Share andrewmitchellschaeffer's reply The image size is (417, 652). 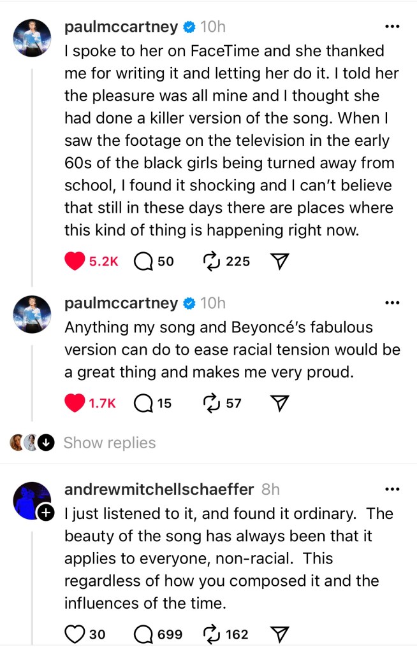coord(281,634)
